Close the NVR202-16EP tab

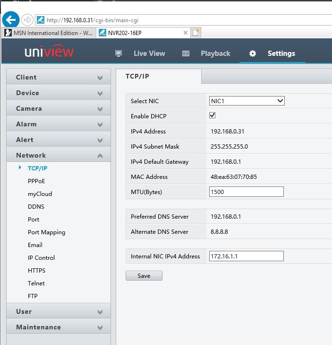(x=186, y=33)
